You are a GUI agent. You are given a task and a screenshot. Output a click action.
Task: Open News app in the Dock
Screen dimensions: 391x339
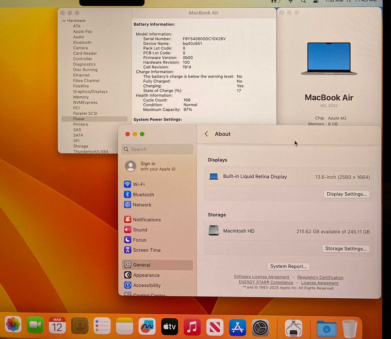(x=215, y=327)
